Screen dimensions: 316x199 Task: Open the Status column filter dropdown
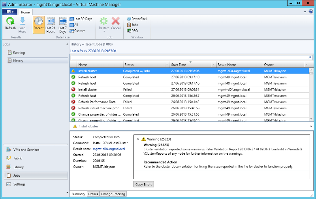167,64
